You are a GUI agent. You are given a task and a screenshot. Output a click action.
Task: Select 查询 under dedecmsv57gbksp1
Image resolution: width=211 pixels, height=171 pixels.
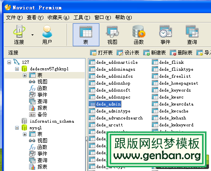pyautogui.click(x=38, y=101)
